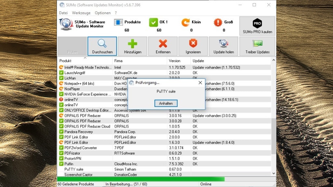Image resolution: width=333 pixels, height=187 pixels.
Task: Click the text Update vorhanden (1.8.4.0)
Action: coord(213,143)
